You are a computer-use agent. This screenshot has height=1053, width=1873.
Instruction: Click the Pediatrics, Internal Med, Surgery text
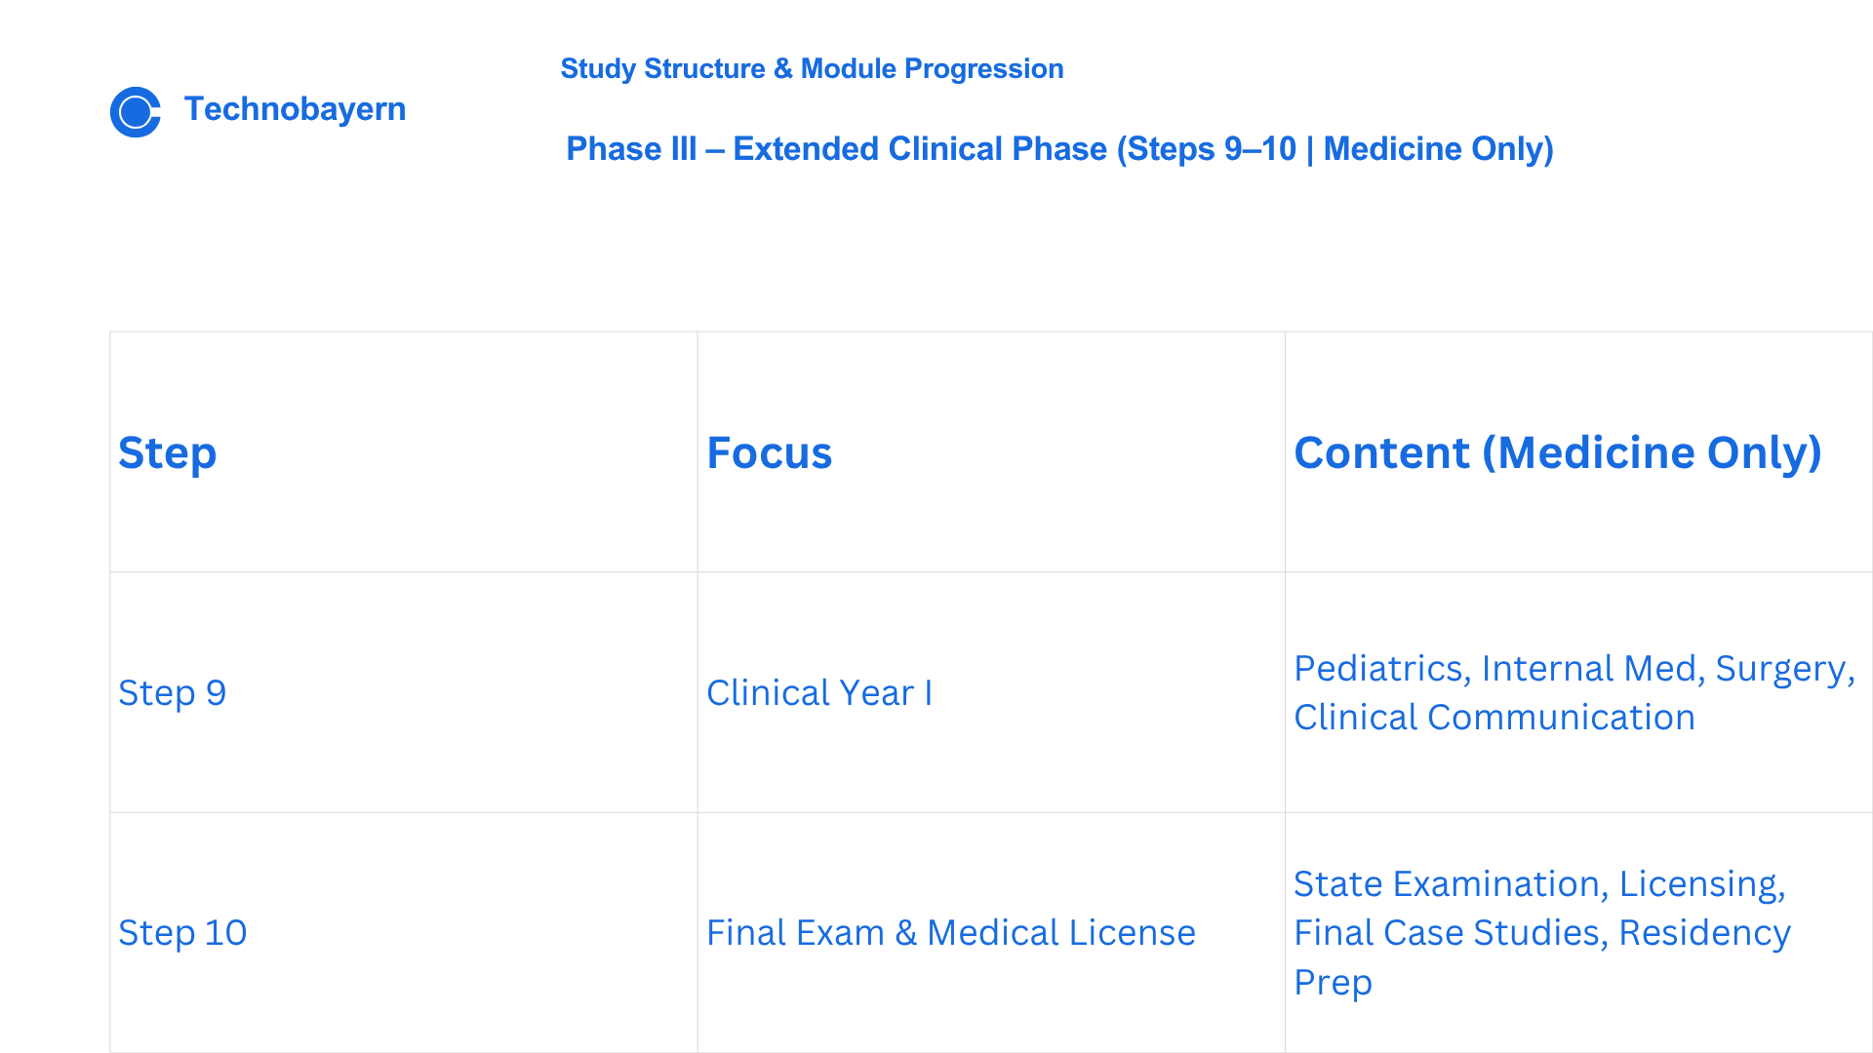coord(1574,669)
